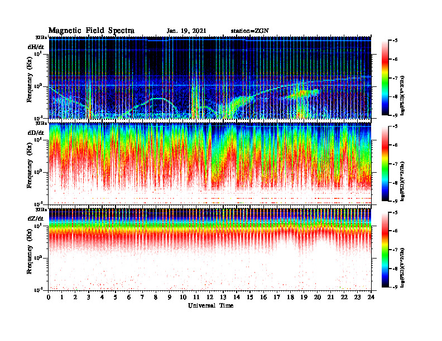Click hour tick label 21 on time axis
Viewport: 442px width, 341px height.
(x=330, y=298)
